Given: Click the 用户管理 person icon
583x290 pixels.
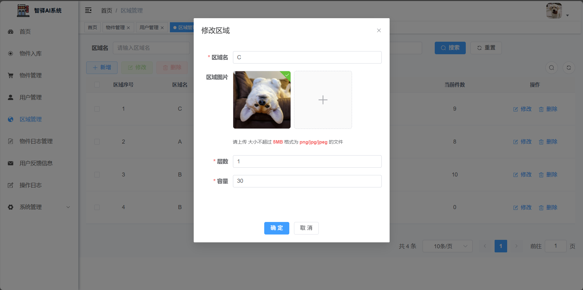Looking at the screenshot, I should [x=11, y=98].
